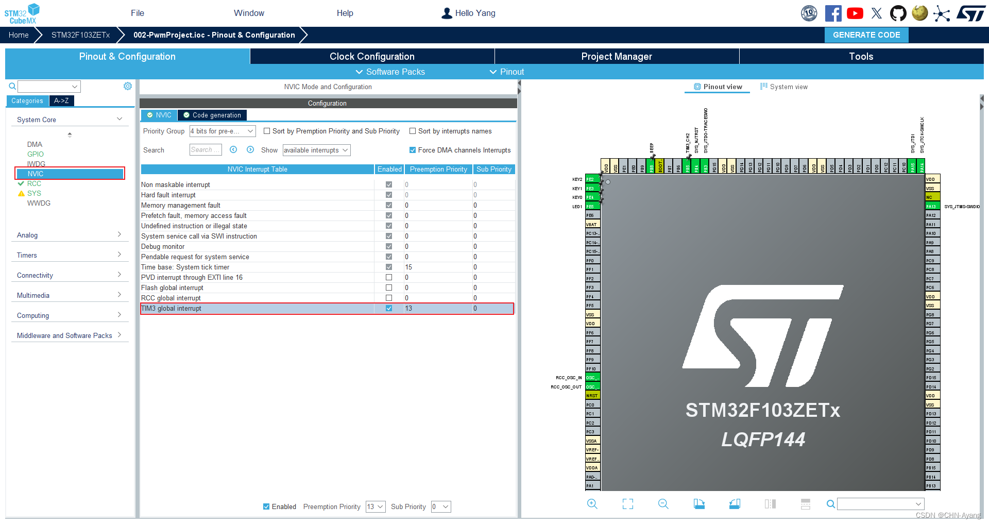Viewport: 989px width, 524px height.
Task: Open the YouTube icon link
Action: point(855,13)
